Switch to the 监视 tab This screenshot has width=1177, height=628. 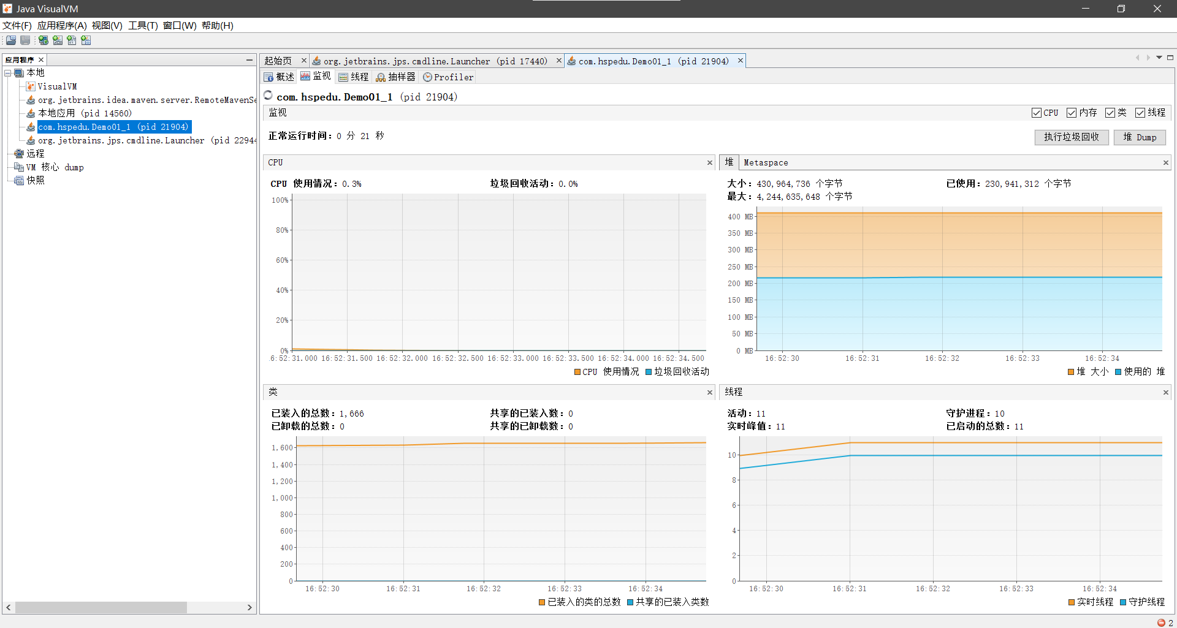(x=316, y=77)
